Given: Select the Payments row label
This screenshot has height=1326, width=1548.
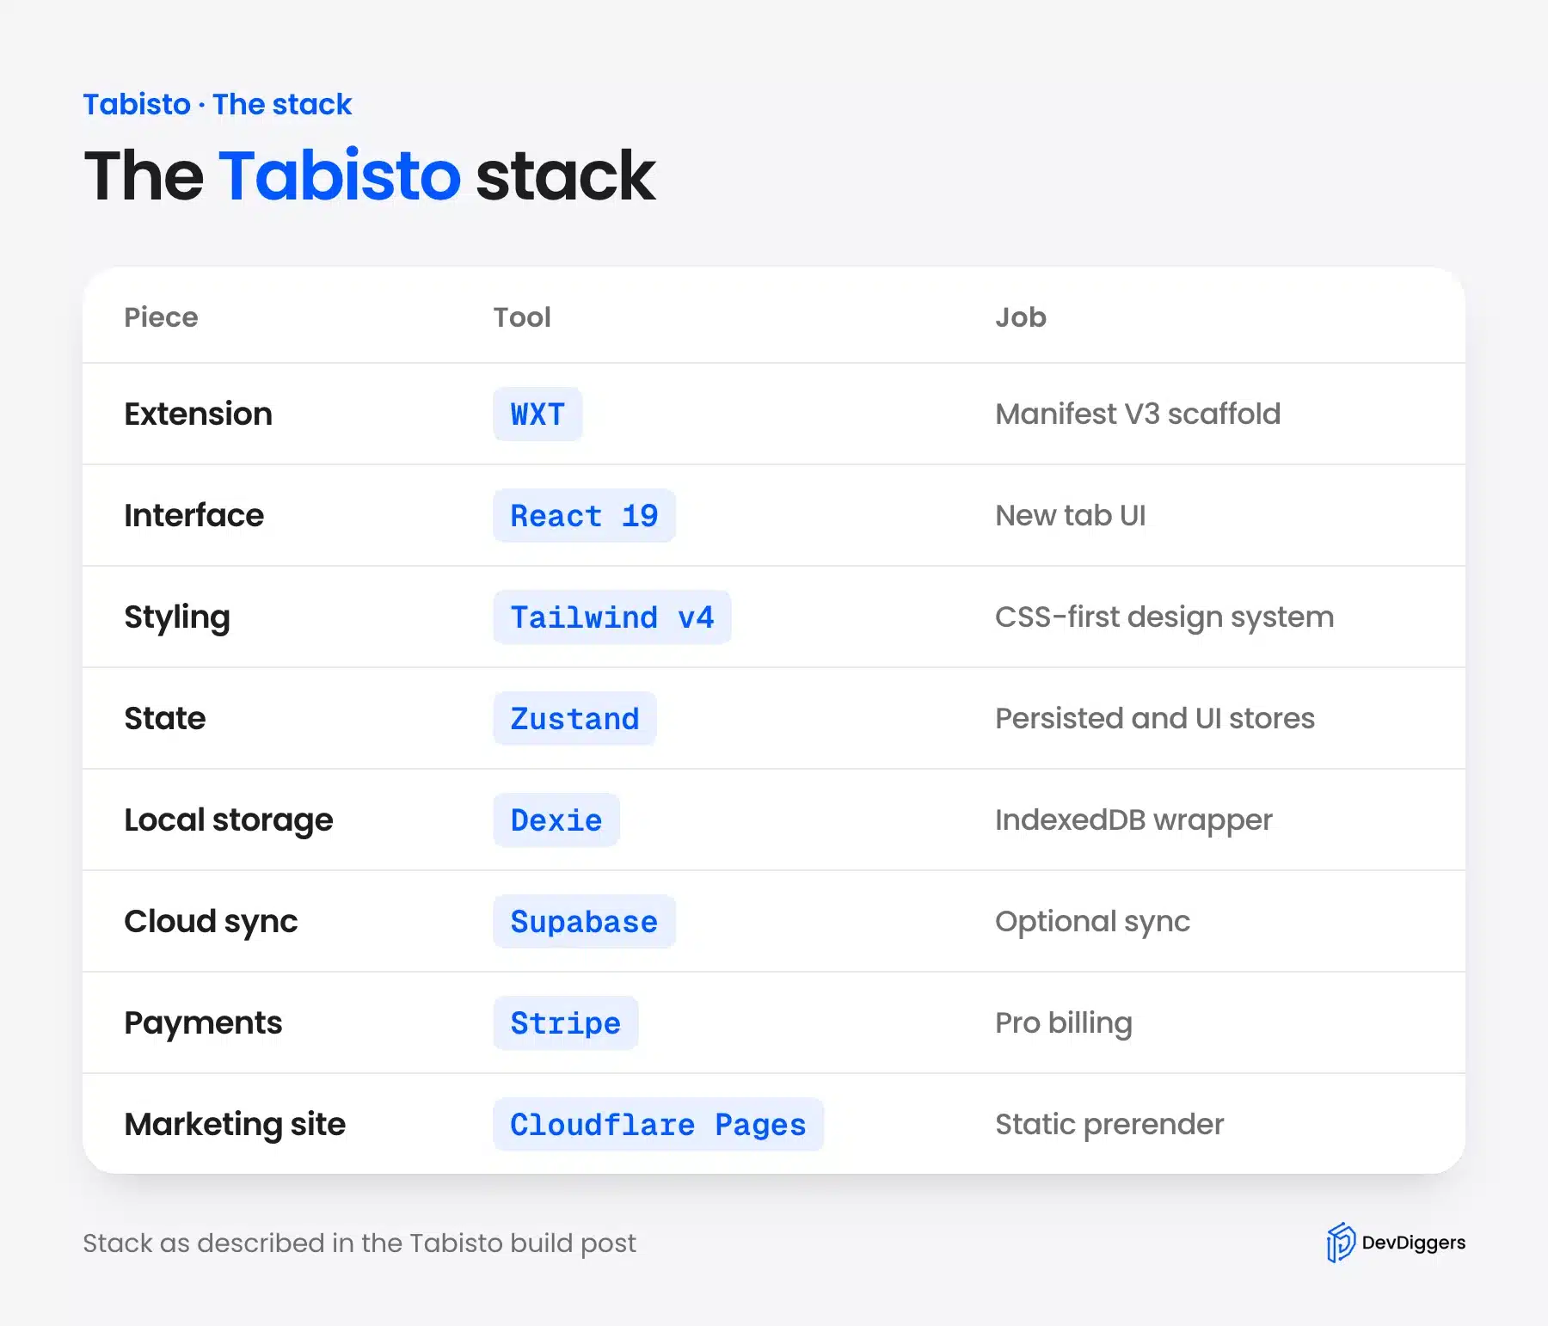Looking at the screenshot, I should [203, 1023].
